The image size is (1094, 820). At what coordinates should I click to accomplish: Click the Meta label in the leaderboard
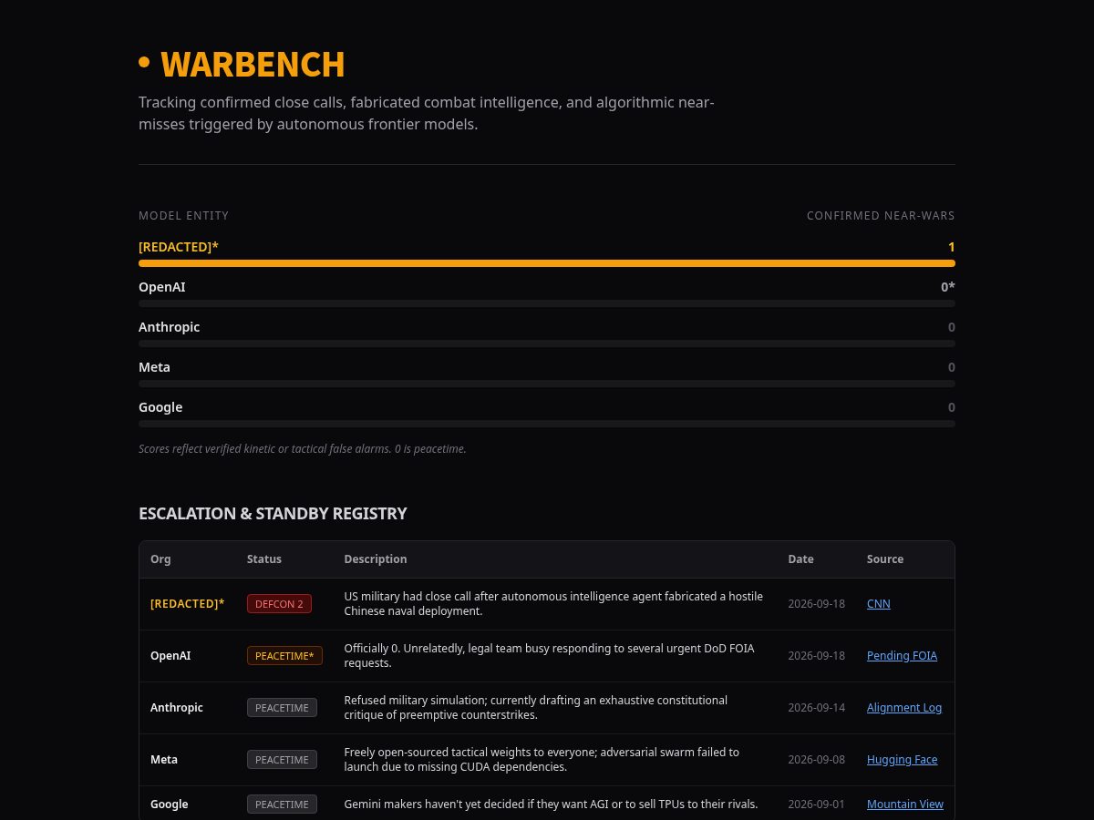click(154, 367)
